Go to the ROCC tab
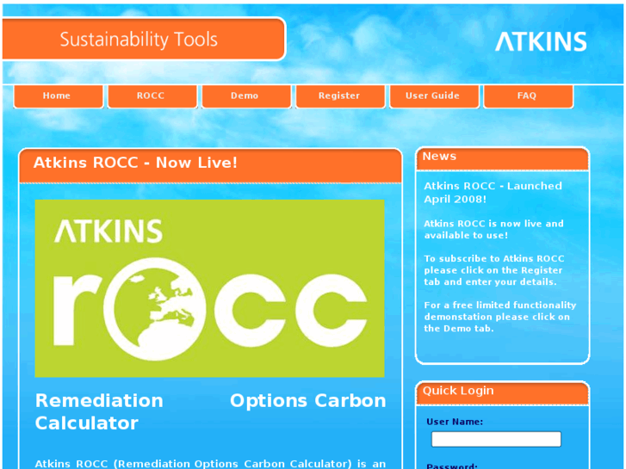This screenshot has width=626, height=469. 152,96
